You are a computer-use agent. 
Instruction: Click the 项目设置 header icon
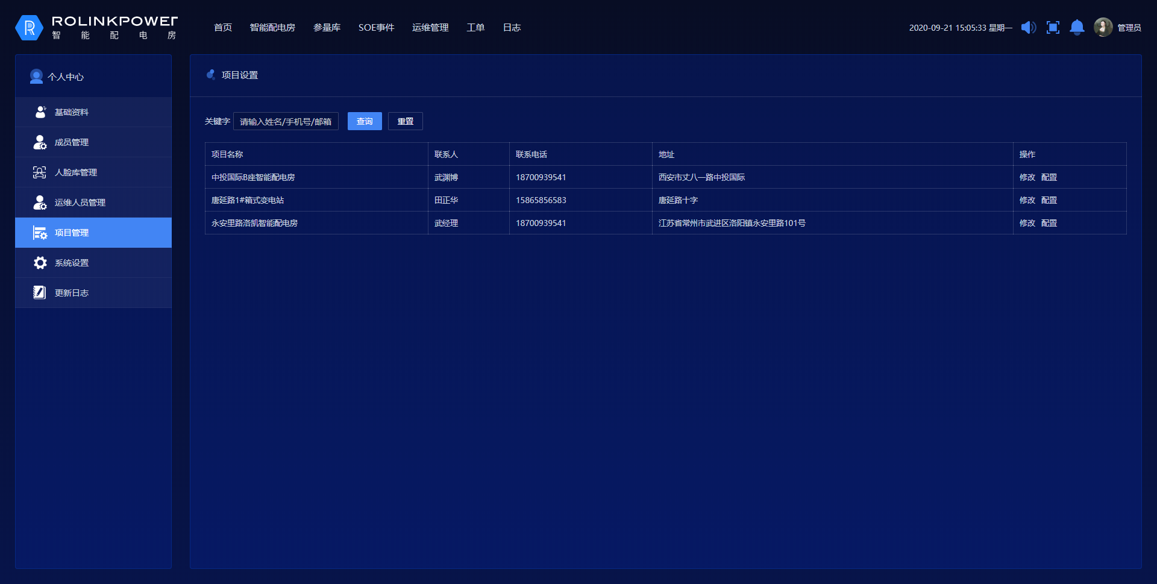click(211, 75)
